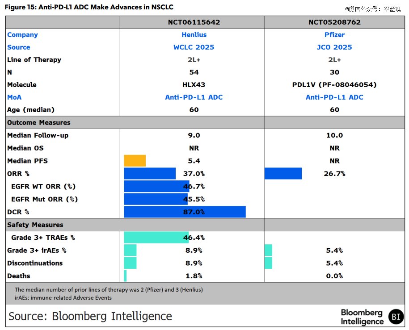The height and width of the screenshot is (330, 409).
Task: Click the Figure 15 title text
Action: [x=89, y=7]
